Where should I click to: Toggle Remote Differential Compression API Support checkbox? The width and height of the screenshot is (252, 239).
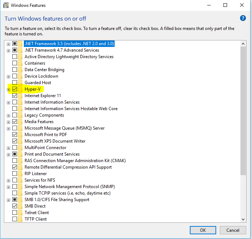pyautogui.click(x=14, y=167)
